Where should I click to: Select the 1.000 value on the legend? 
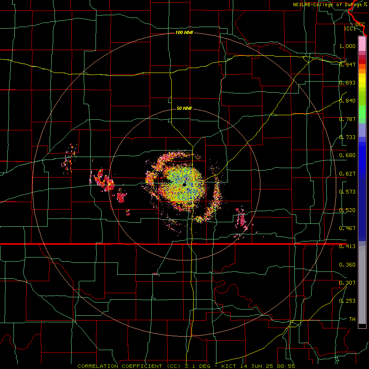point(347,46)
